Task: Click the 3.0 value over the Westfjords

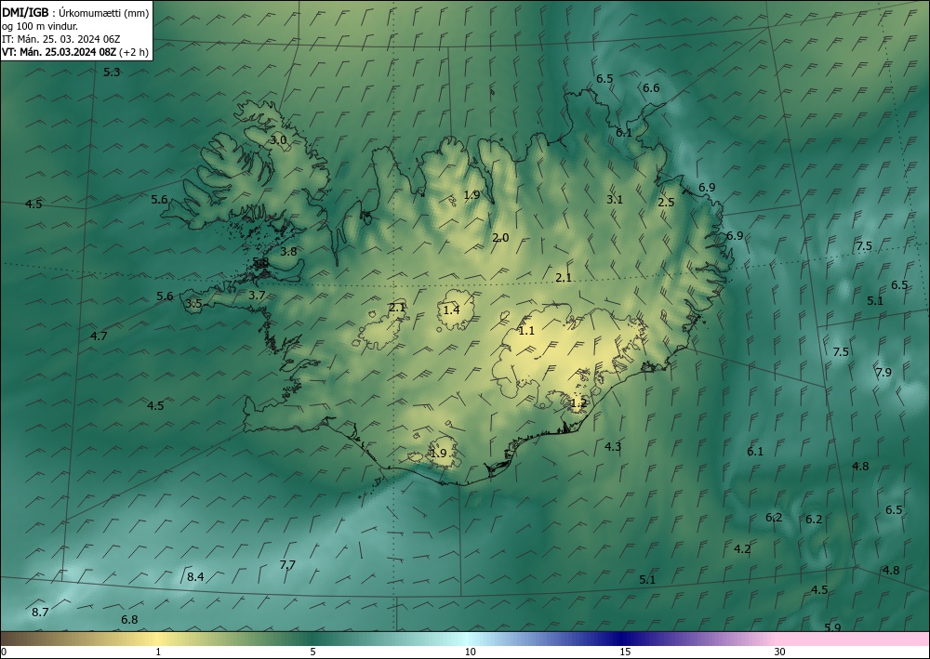Action: pos(279,139)
